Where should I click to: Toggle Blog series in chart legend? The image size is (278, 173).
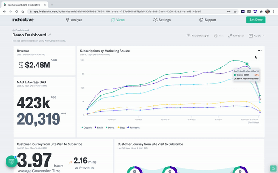click(121, 128)
